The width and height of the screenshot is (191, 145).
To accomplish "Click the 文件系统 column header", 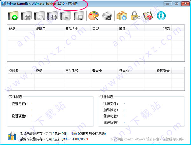I will 77,71.
